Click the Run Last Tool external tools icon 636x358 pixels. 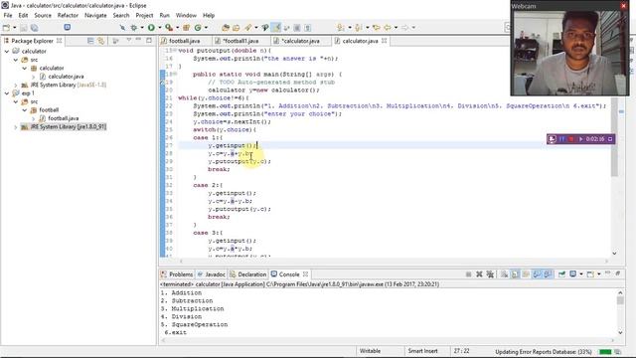click(169, 28)
